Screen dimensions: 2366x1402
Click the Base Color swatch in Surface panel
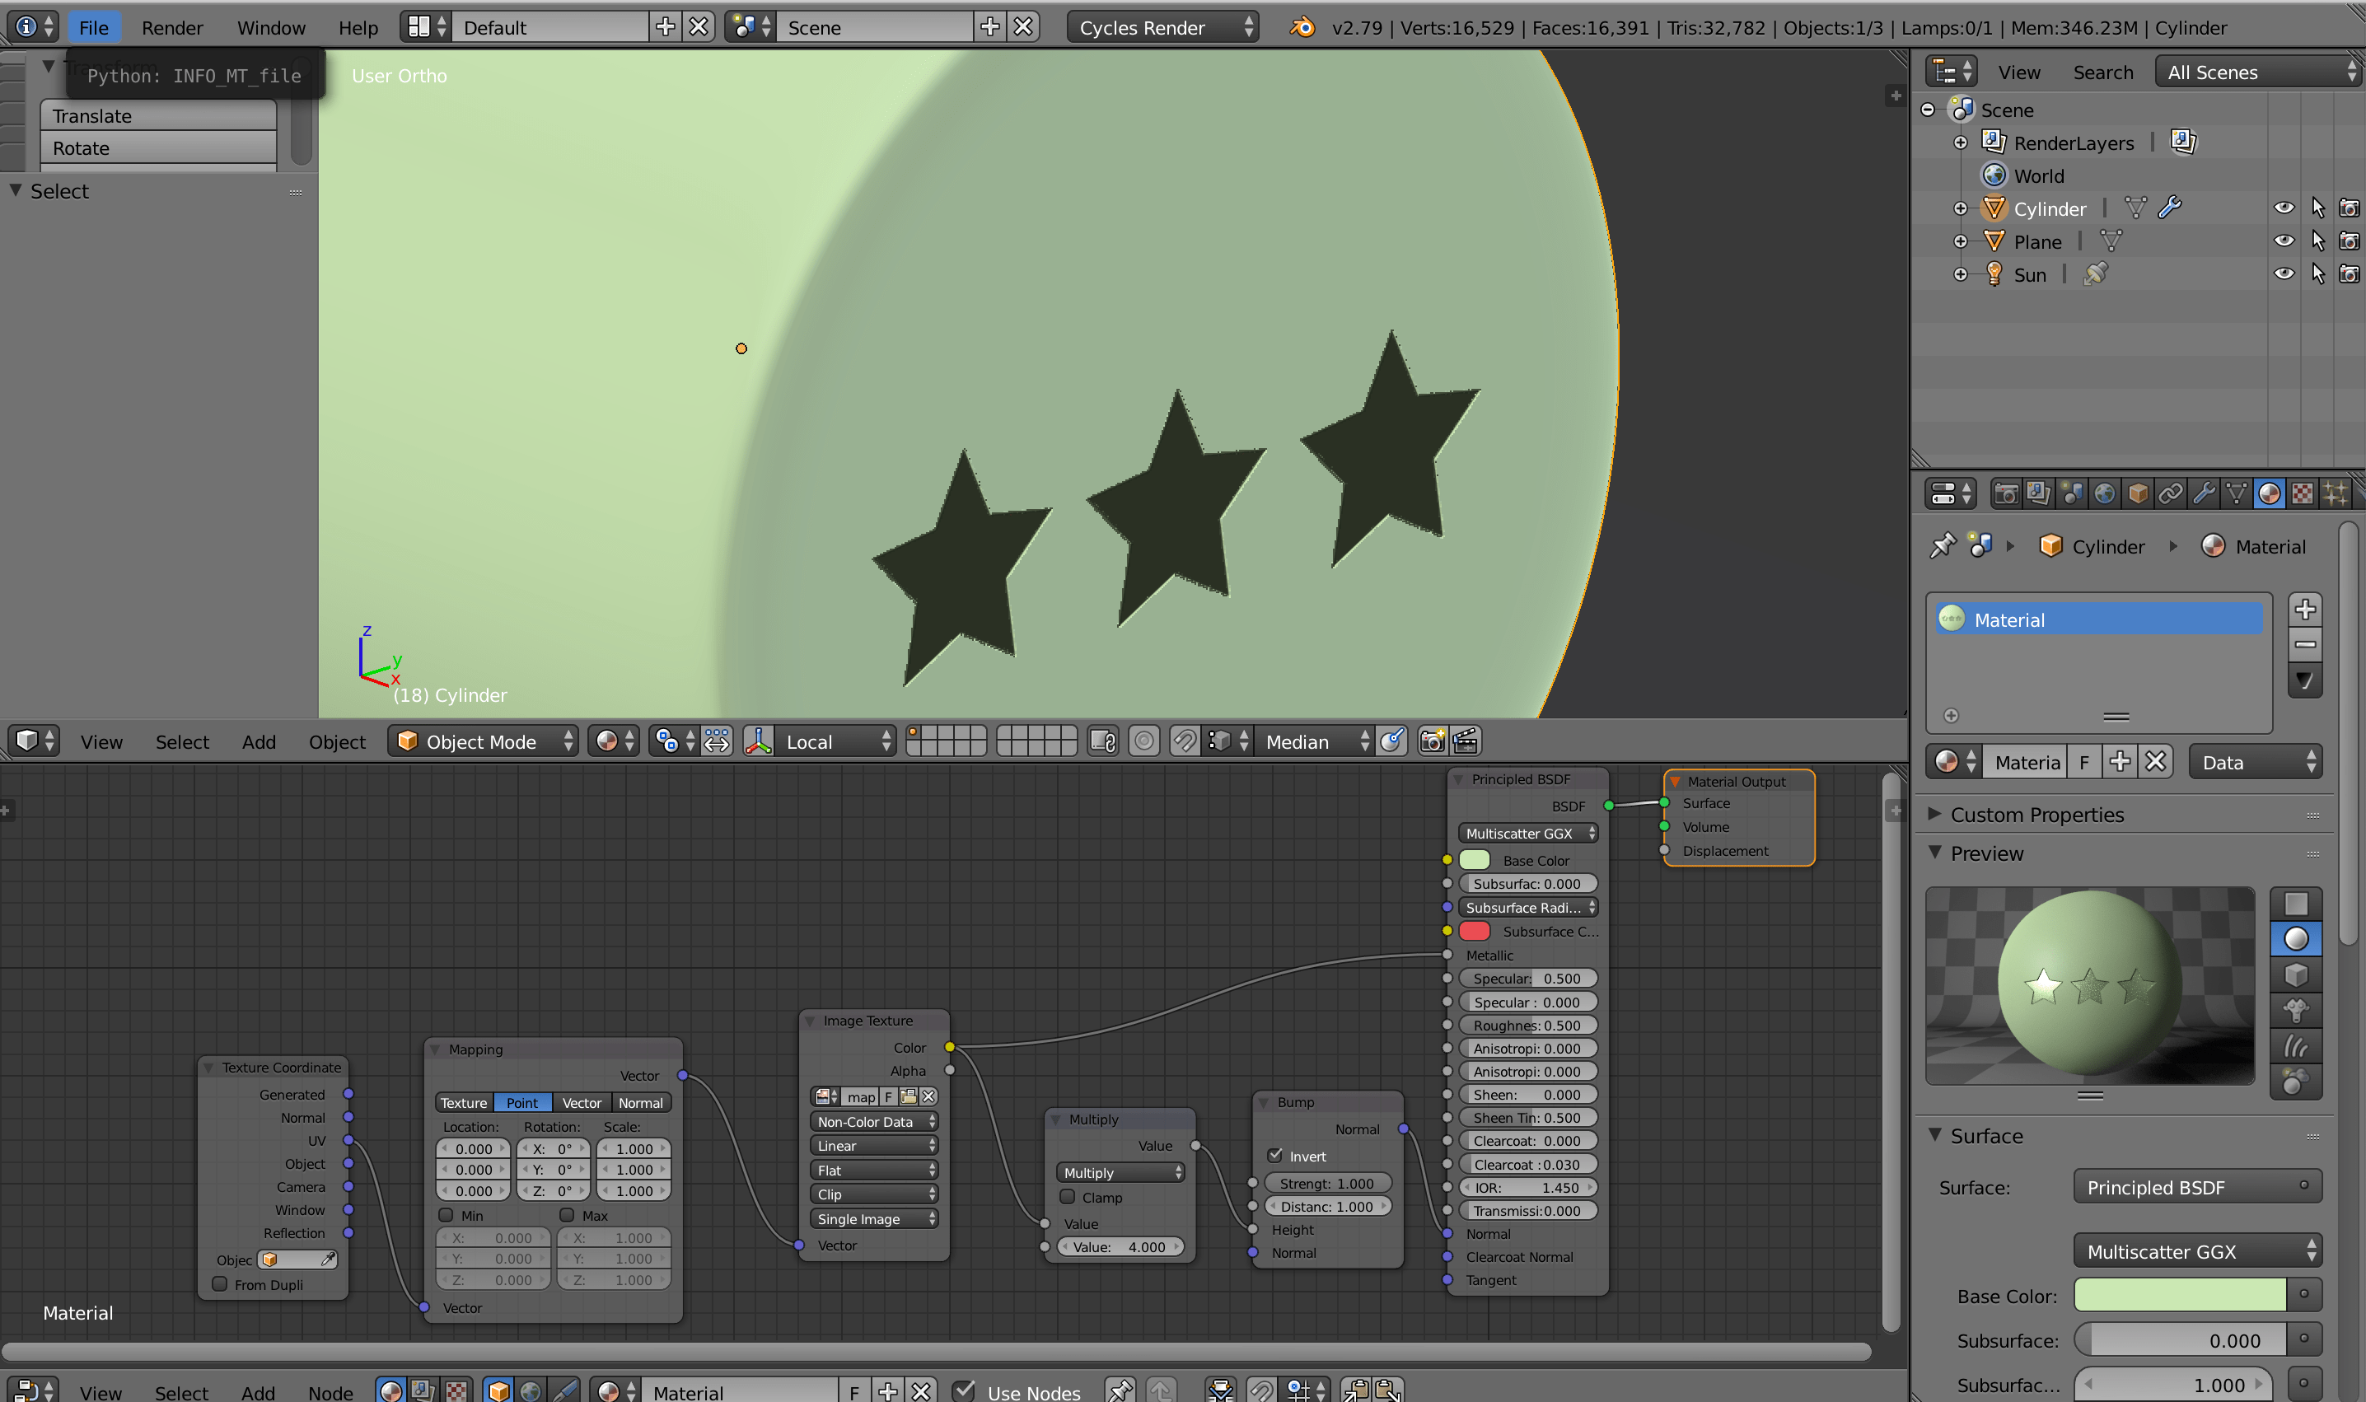click(2179, 1295)
